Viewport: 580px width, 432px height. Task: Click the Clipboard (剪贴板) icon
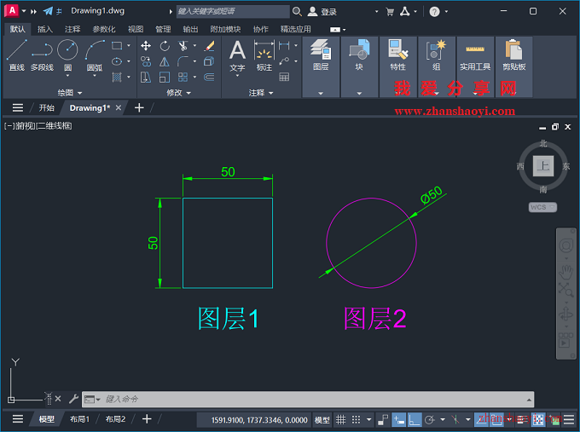coord(513,52)
